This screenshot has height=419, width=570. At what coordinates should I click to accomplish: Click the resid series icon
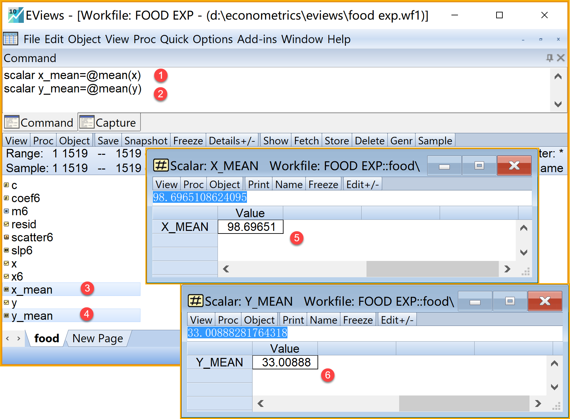[x=6, y=224]
